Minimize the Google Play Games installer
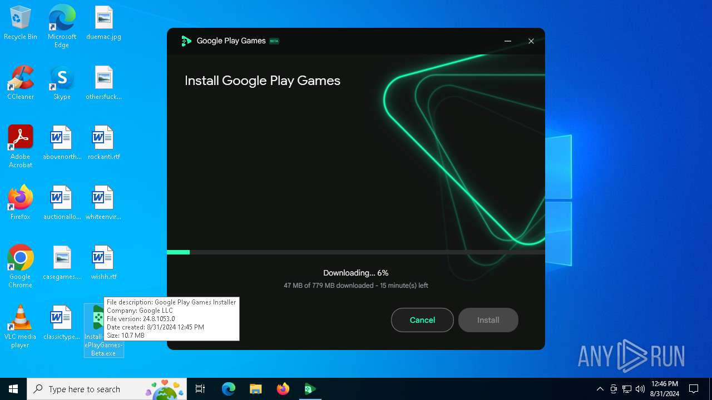712x400 pixels. point(507,41)
